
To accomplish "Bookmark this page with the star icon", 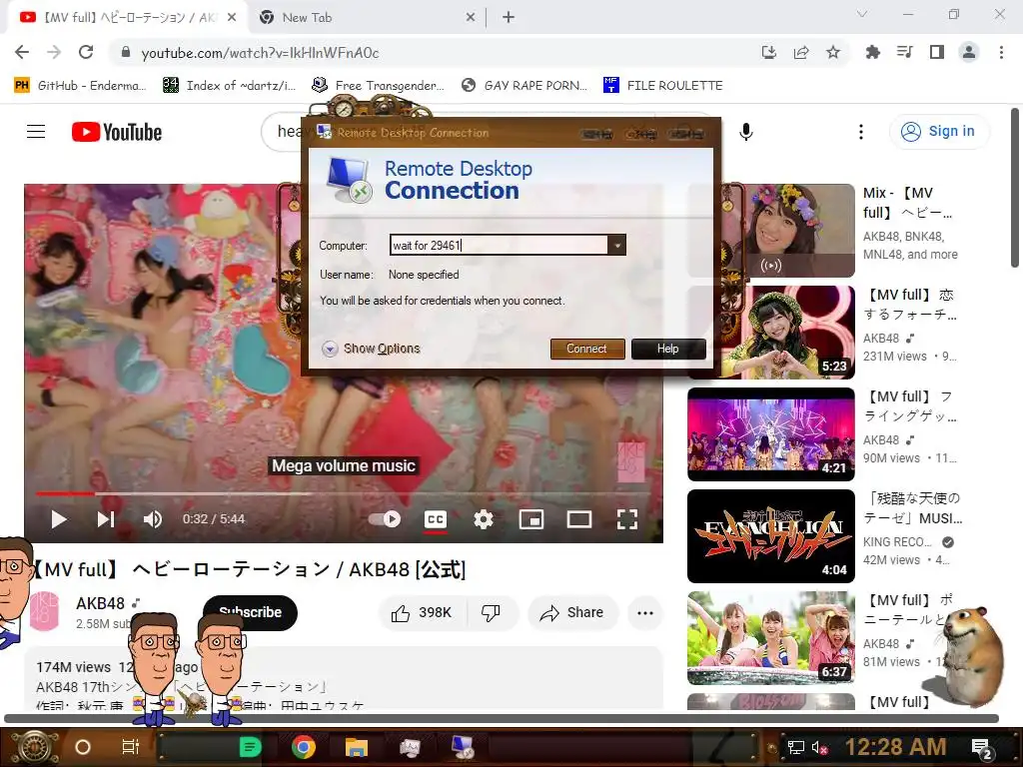I will [833, 52].
